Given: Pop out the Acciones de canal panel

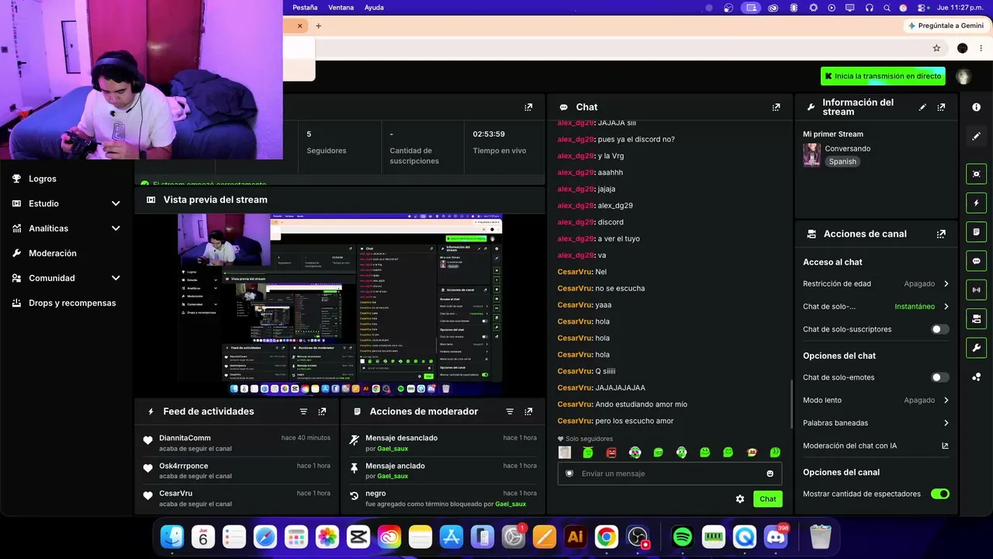Looking at the screenshot, I should [x=941, y=234].
